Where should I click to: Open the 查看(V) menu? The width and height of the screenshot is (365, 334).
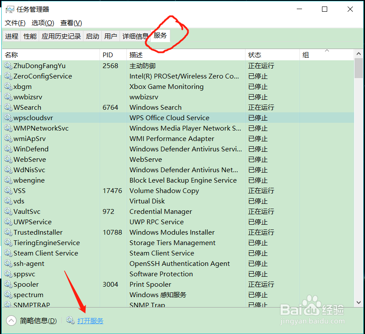click(x=71, y=23)
